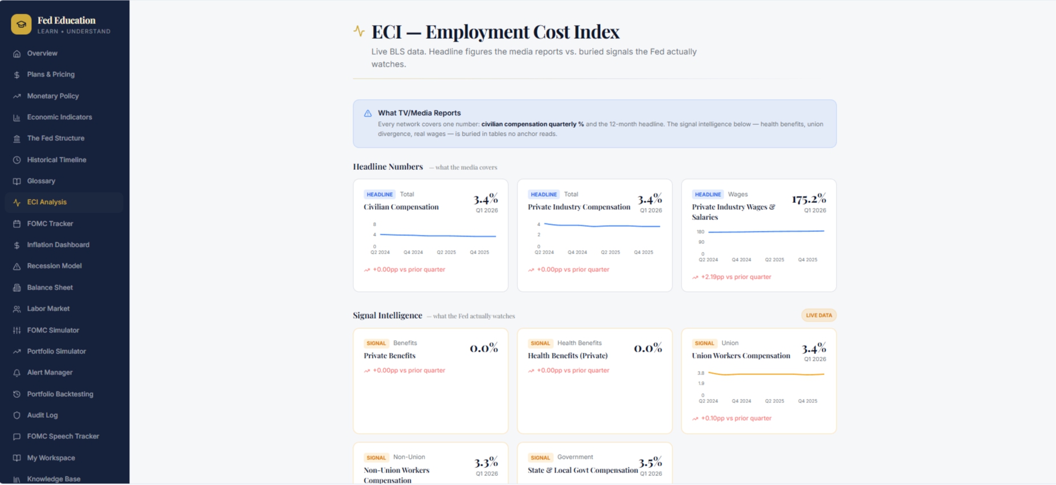The image size is (1056, 485).
Task: Open the FOMC Tracker calendar icon
Action: 17,224
